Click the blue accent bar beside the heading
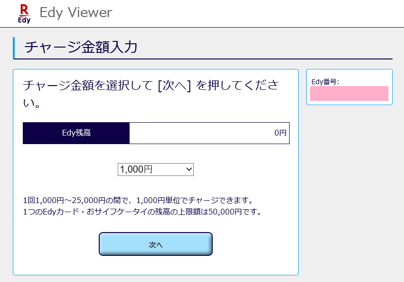 [x=14, y=47]
